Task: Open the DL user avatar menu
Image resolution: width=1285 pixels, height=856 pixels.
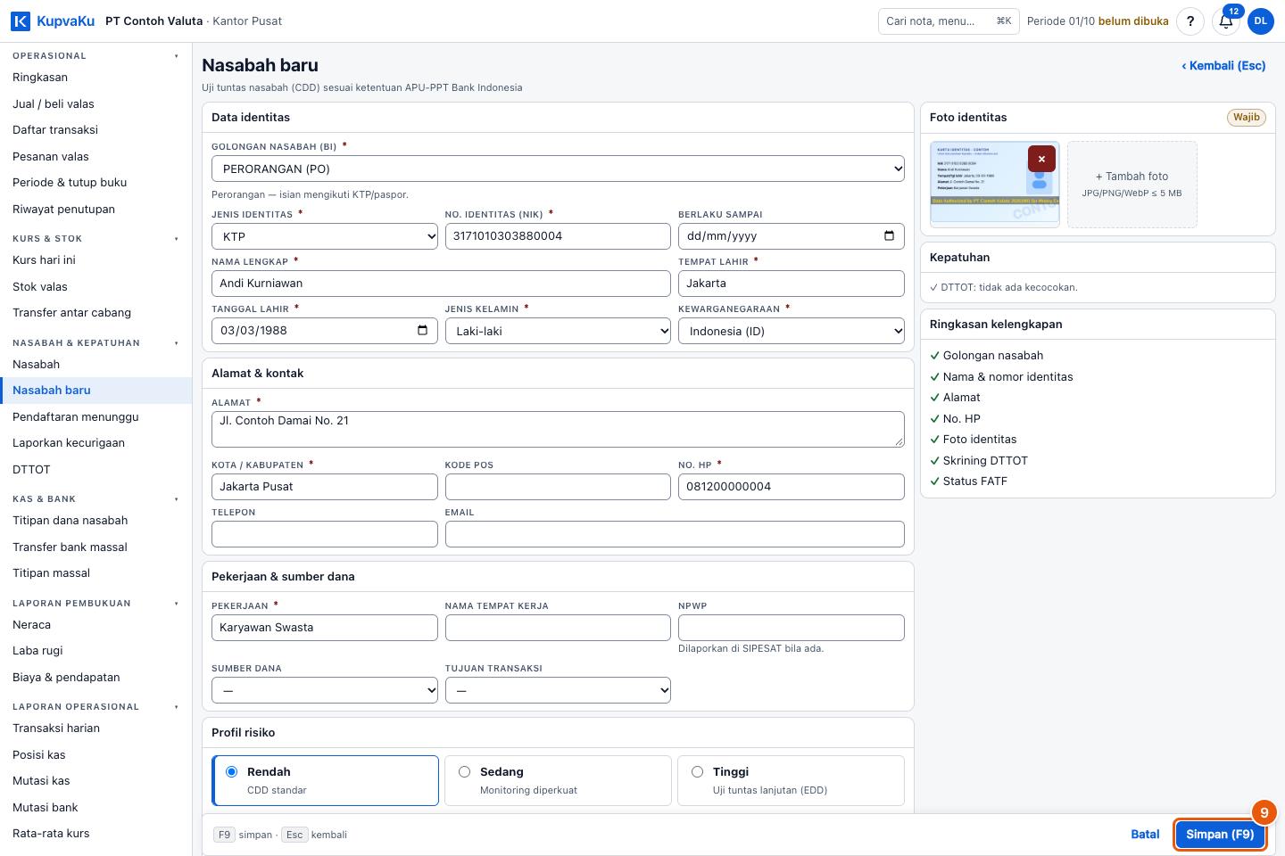Action: [1261, 21]
